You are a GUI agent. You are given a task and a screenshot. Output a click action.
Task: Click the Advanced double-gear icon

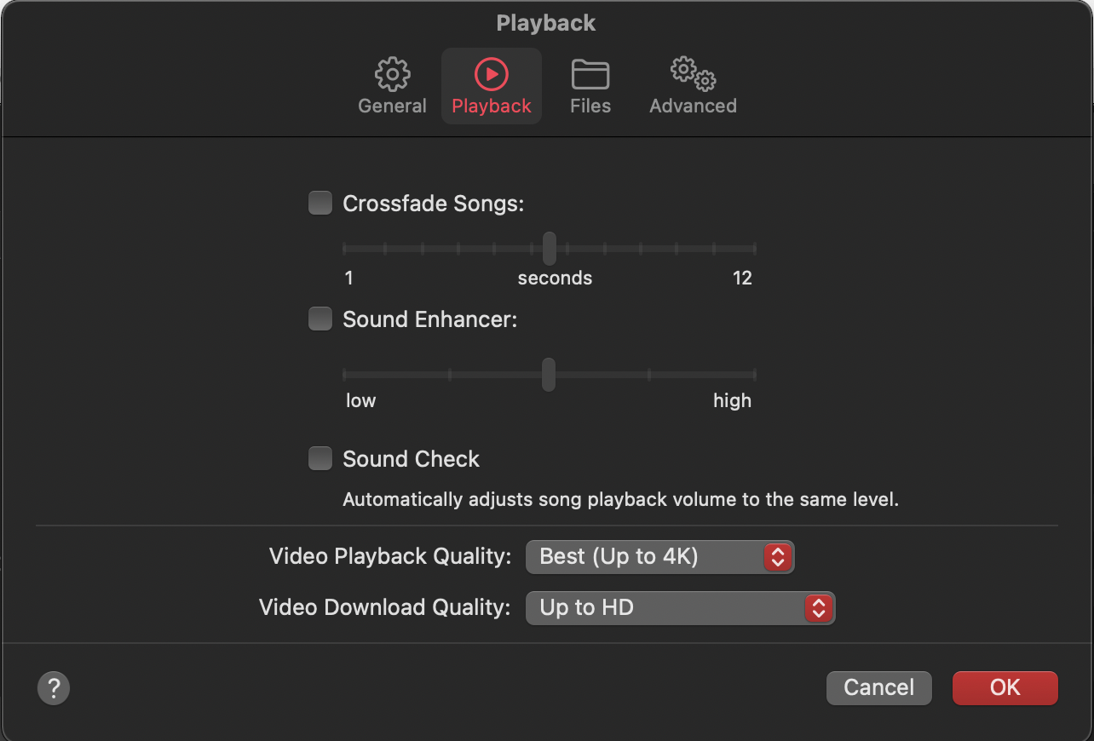pyautogui.click(x=693, y=75)
